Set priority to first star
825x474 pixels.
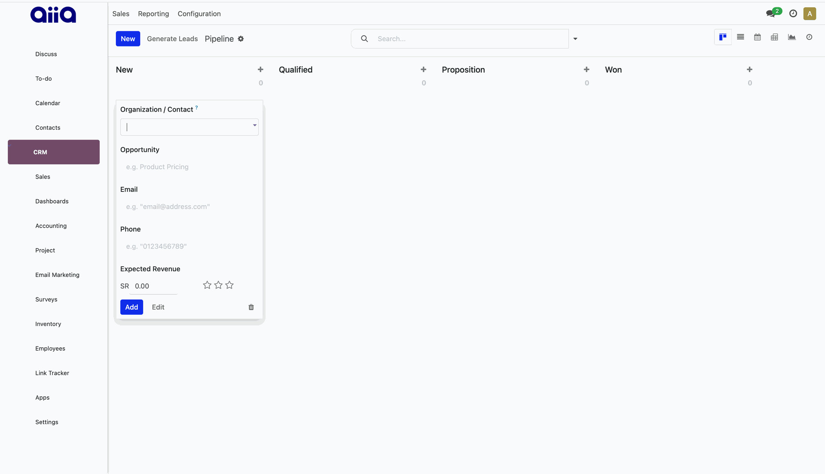click(207, 285)
